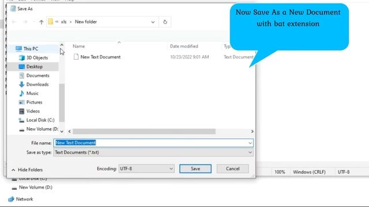
Task: Click UTF-8 in Notepad status bar
Action: (344, 172)
